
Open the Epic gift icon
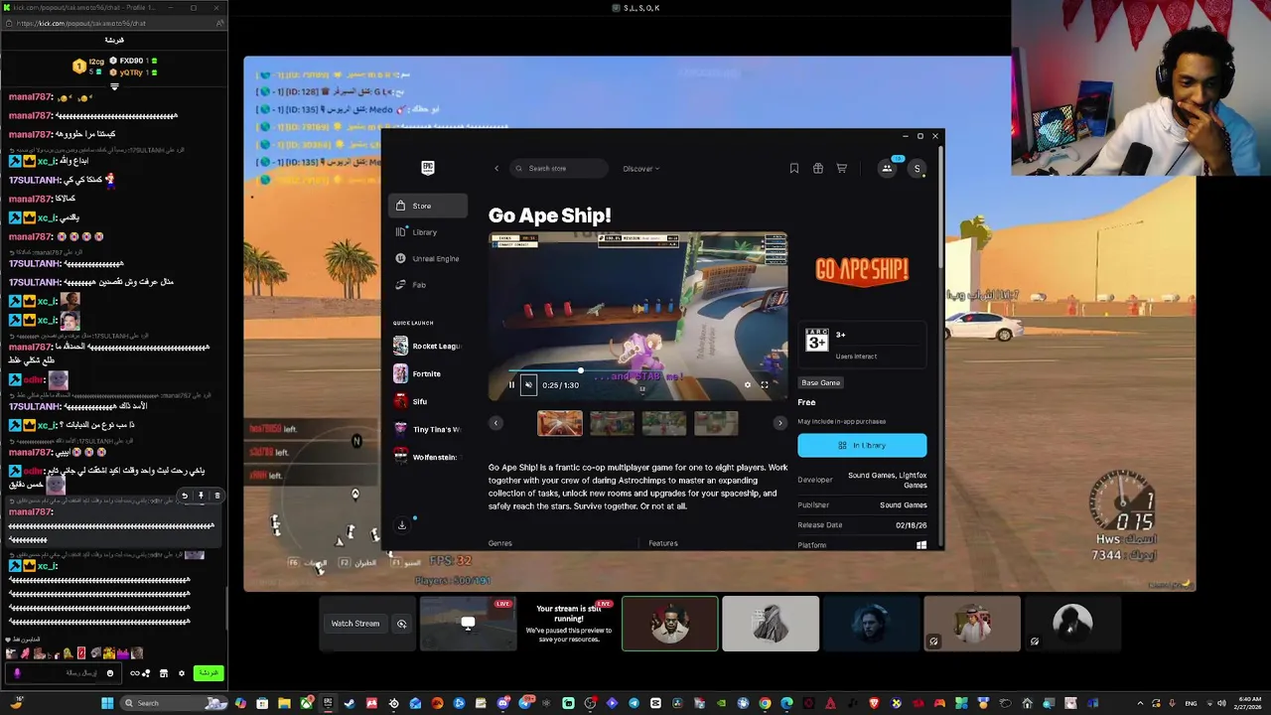pyautogui.click(x=818, y=168)
